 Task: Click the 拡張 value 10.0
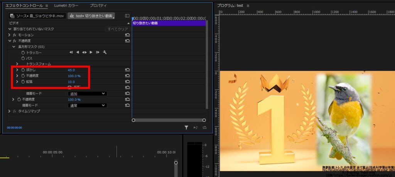(71, 82)
